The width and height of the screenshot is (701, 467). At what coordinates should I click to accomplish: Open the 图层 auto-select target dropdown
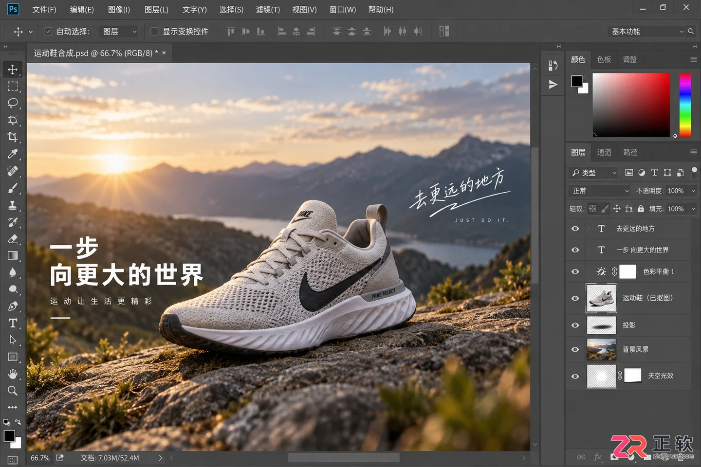[x=119, y=31]
